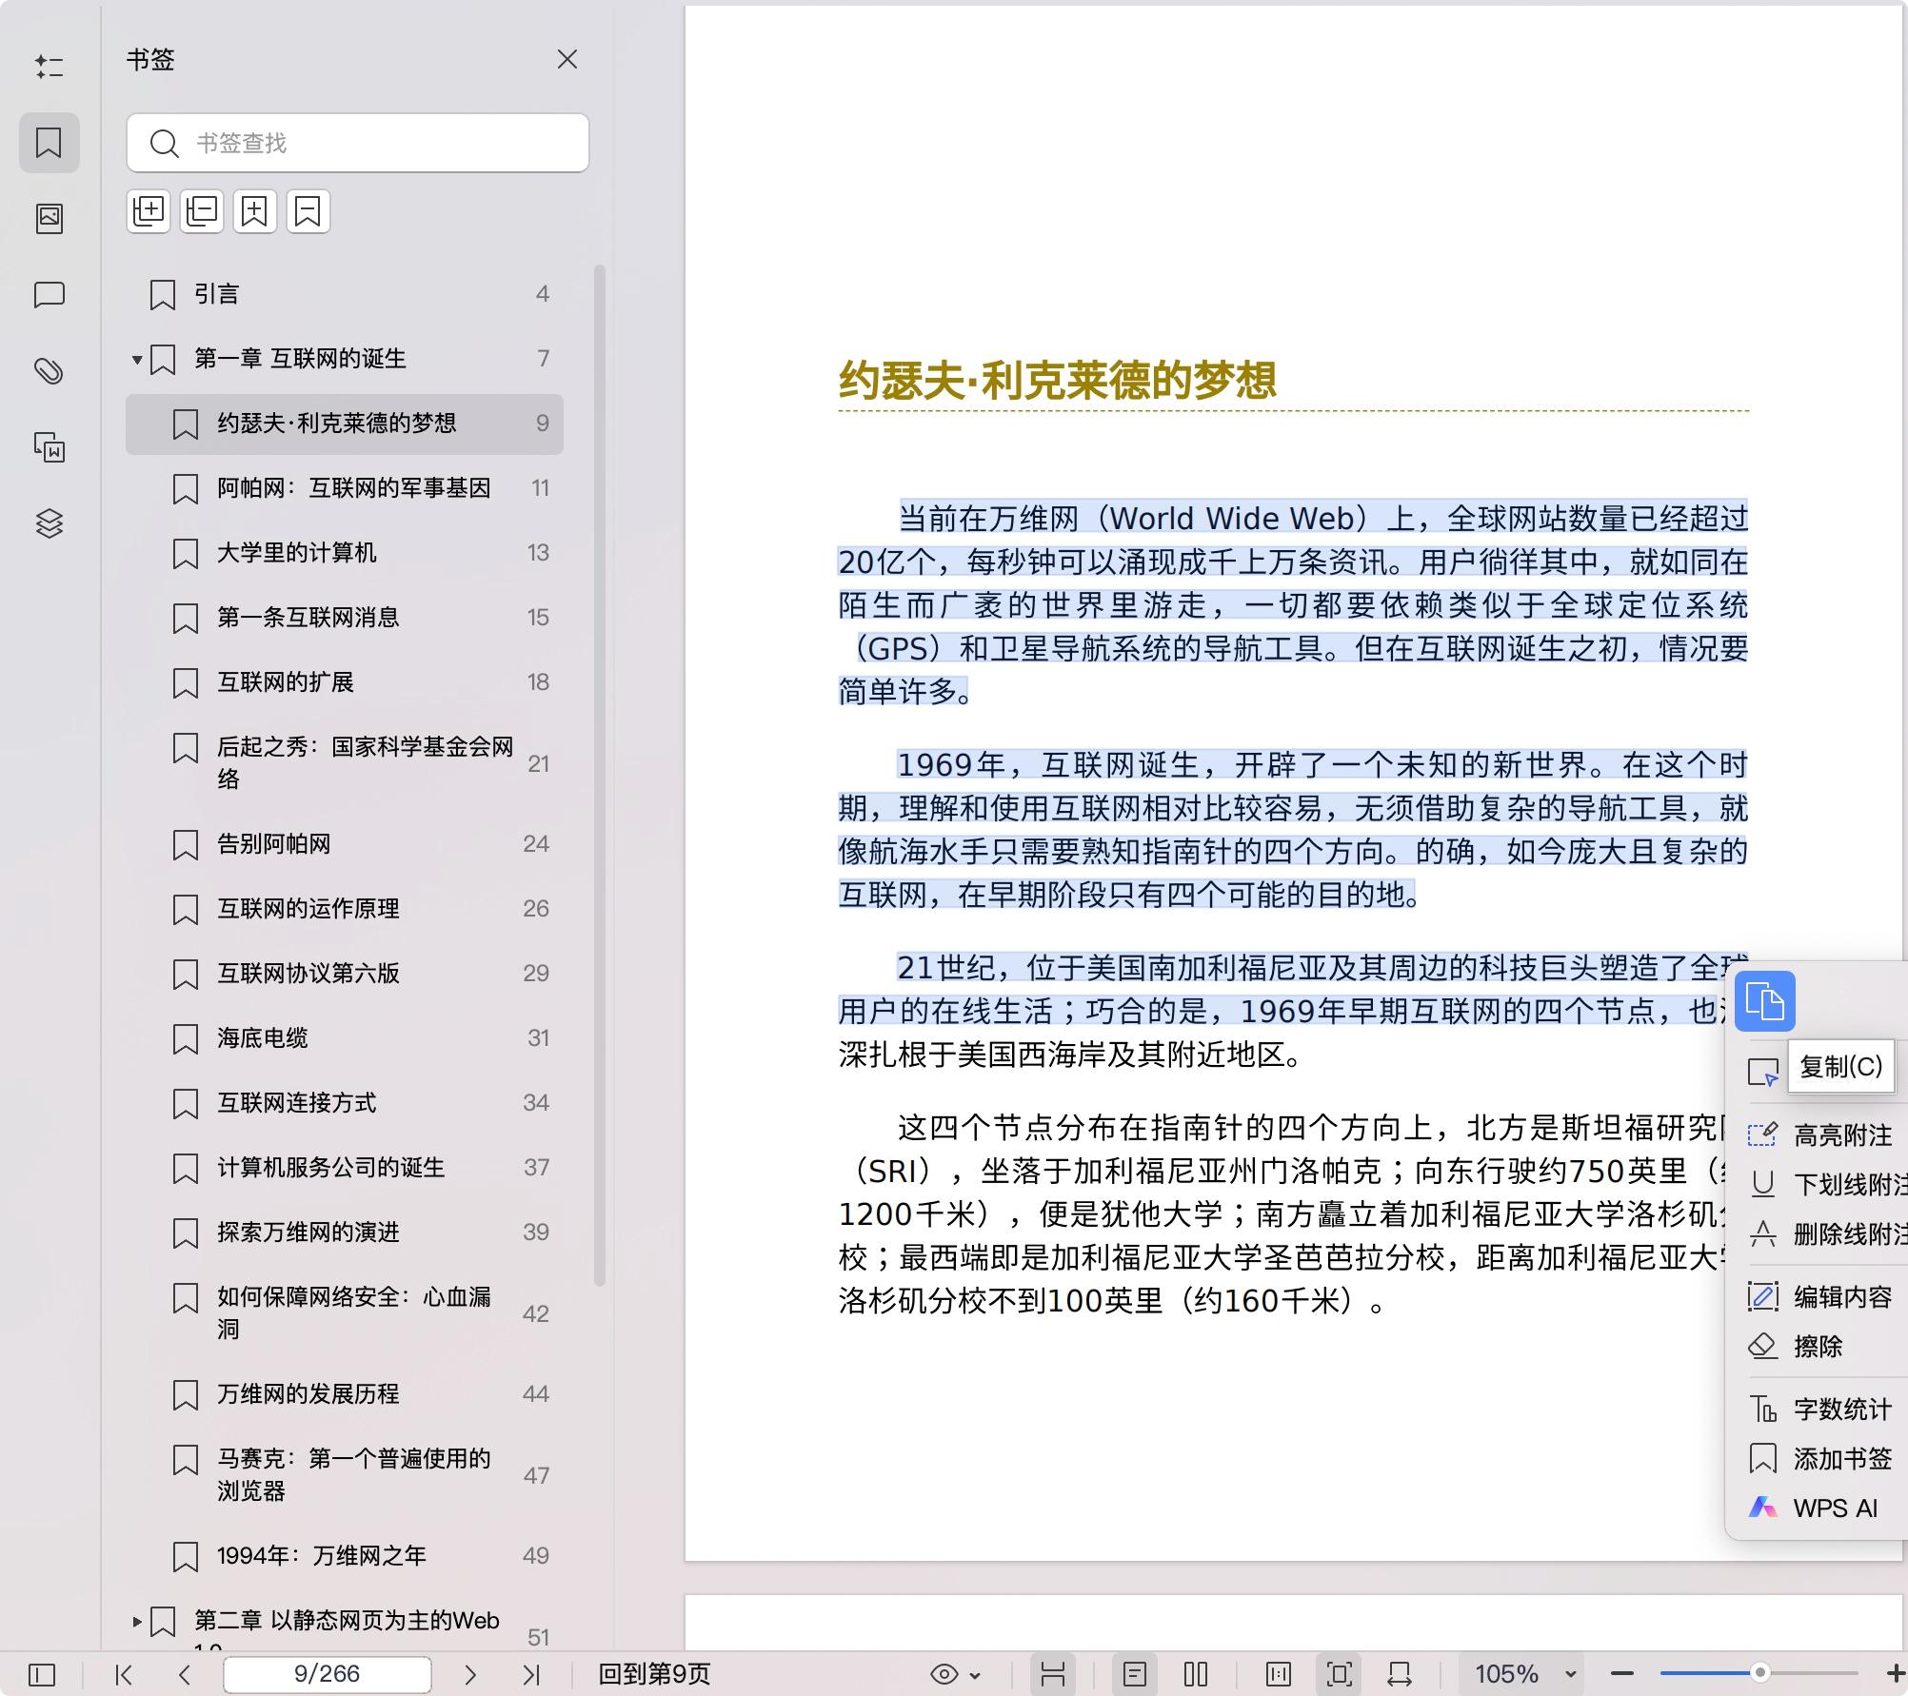The height and width of the screenshot is (1696, 1908).
Task: Select 复制(C) from the context menu
Action: point(1841,1068)
